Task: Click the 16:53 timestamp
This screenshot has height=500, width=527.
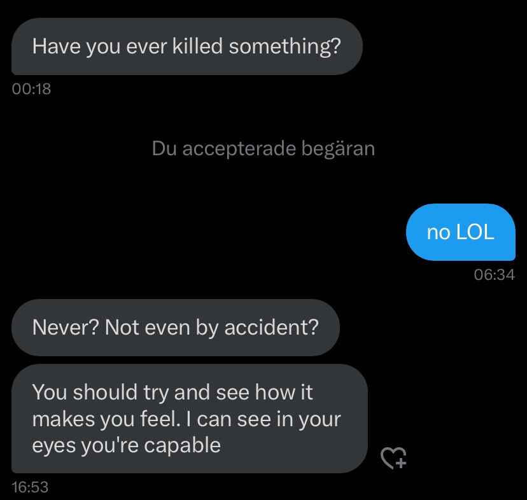Action: [31, 487]
